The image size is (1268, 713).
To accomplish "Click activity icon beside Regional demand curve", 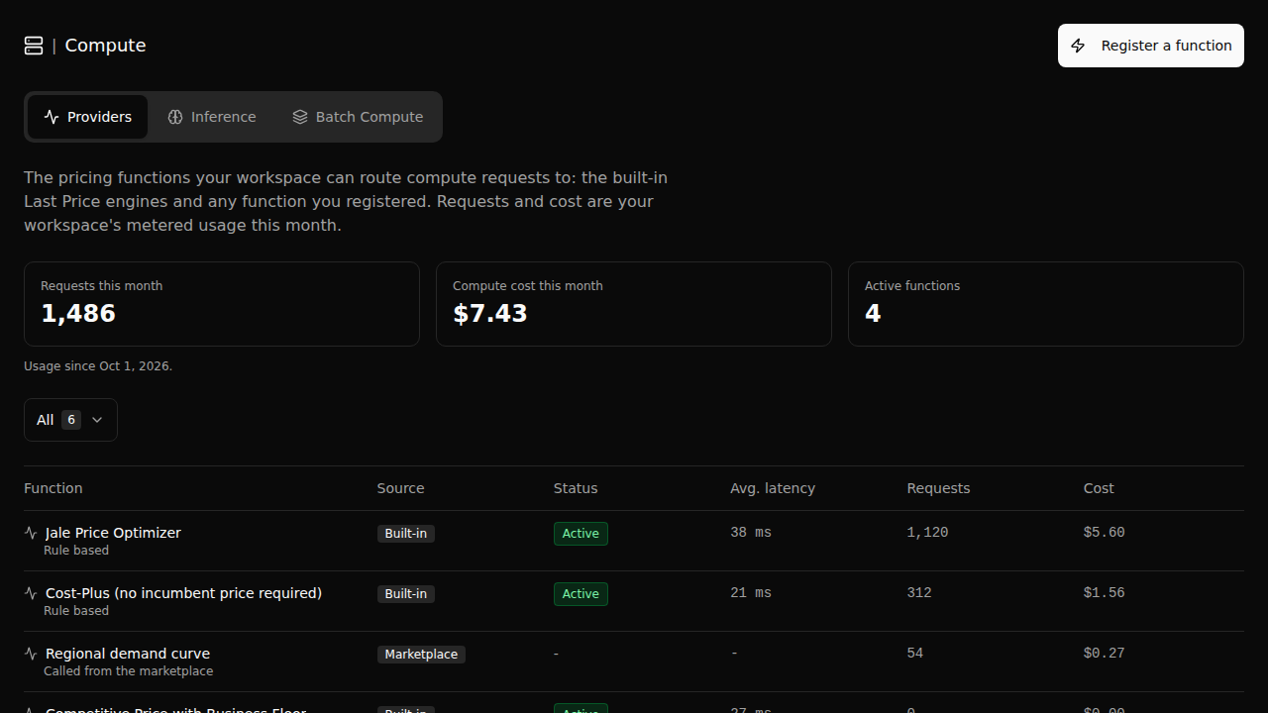I will point(31,654).
